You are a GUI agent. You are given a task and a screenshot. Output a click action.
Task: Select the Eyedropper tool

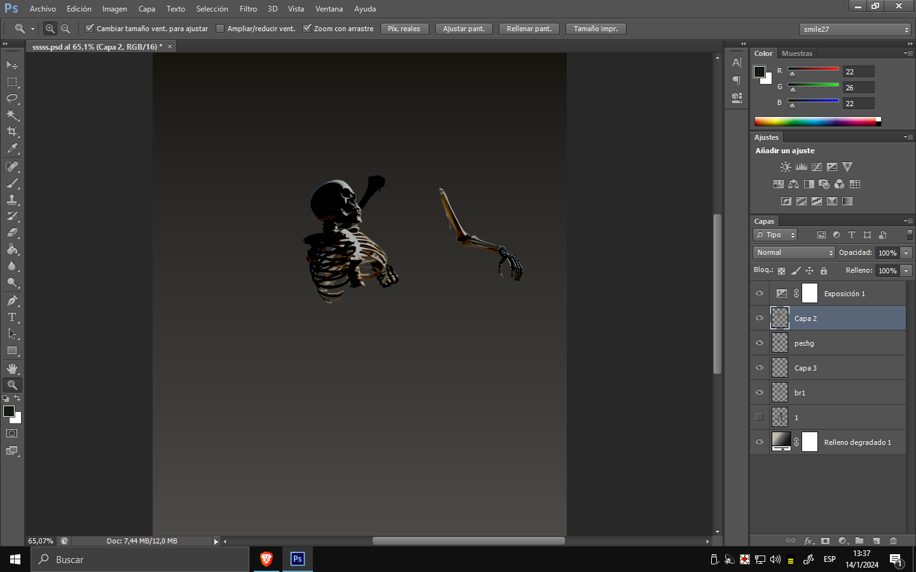tap(12, 149)
